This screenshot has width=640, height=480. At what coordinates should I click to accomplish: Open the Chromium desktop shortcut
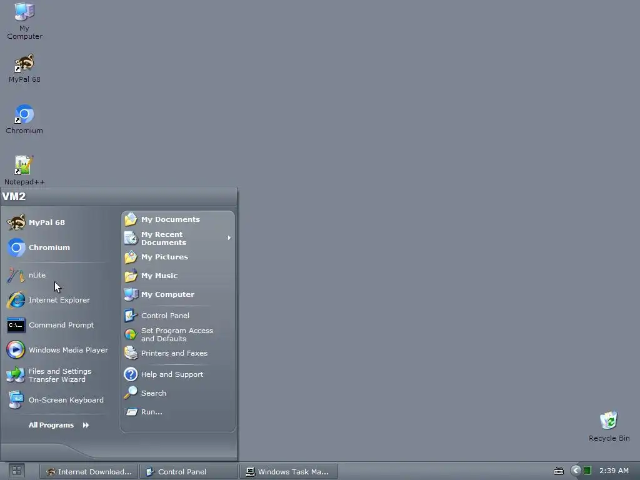24,119
